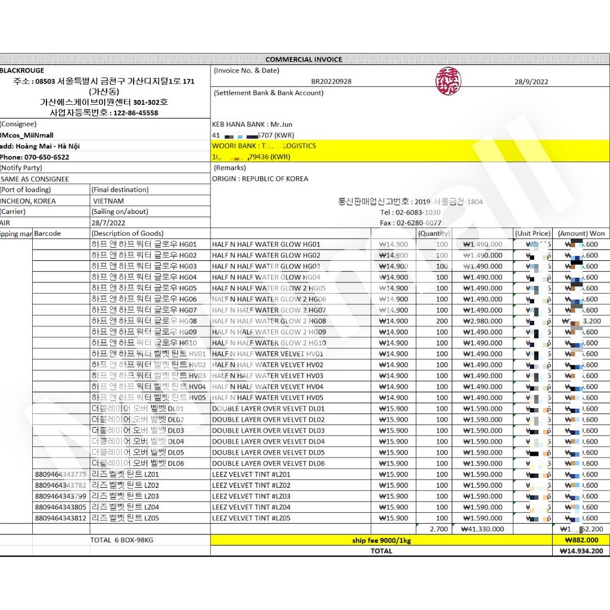The height and width of the screenshot is (610, 610).
Task: Select quantity 200 in the HG08 row
Action: 441,321
